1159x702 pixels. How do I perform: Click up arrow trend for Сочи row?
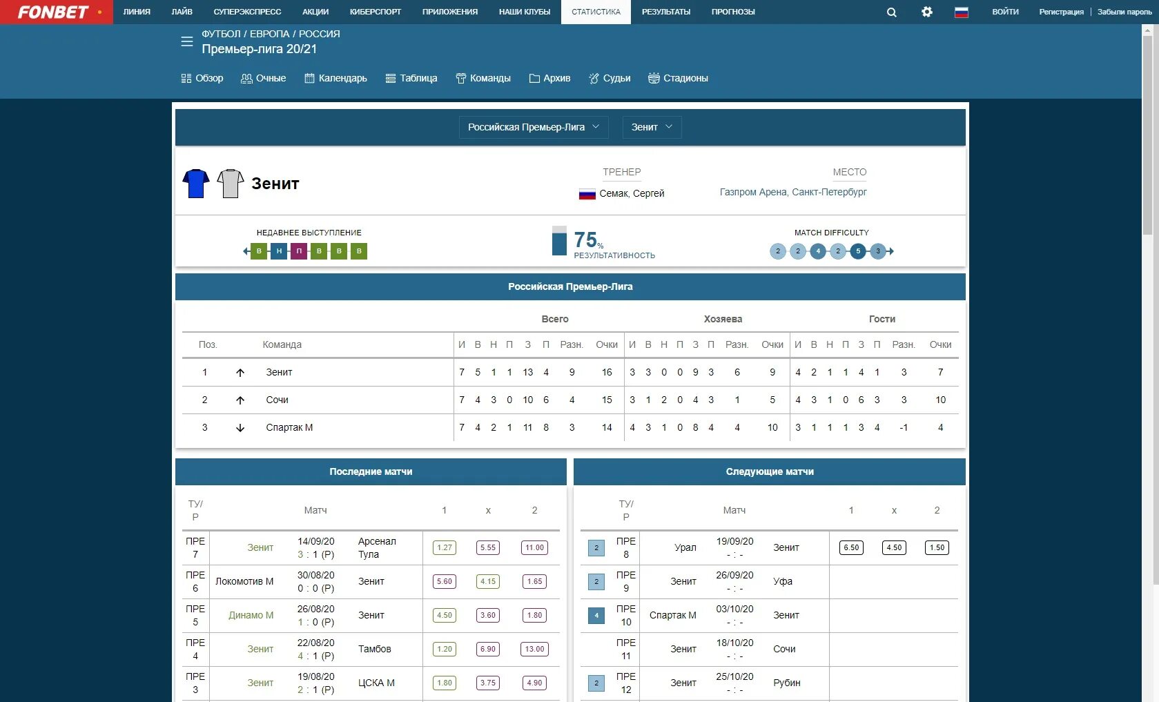(240, 400)
